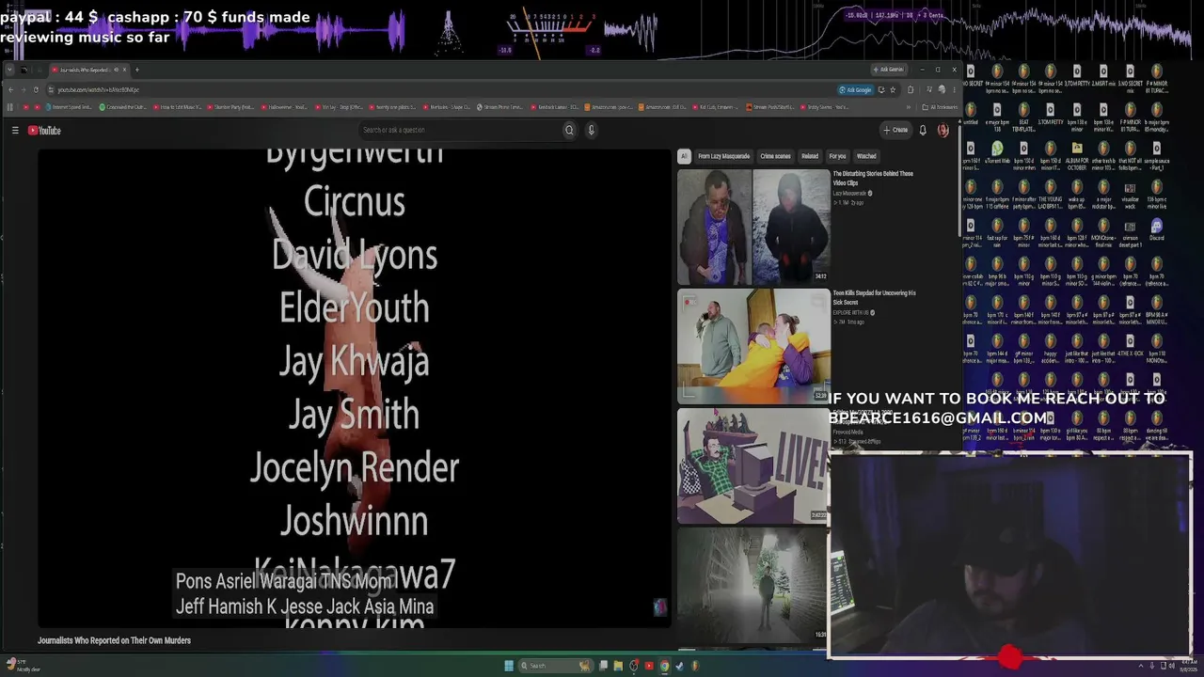The height and width of the screenshot is (677, 1204).
Task: Go back in the Chrome browser
Action: tap(10, 90)
